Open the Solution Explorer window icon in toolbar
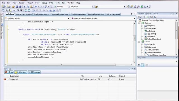 (x=128, y=7)
